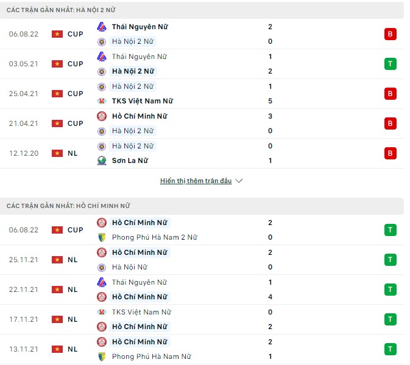Click the 'Hiển thị thêm trận đấu' link
The image size is (410, 365).
(196, 181)
